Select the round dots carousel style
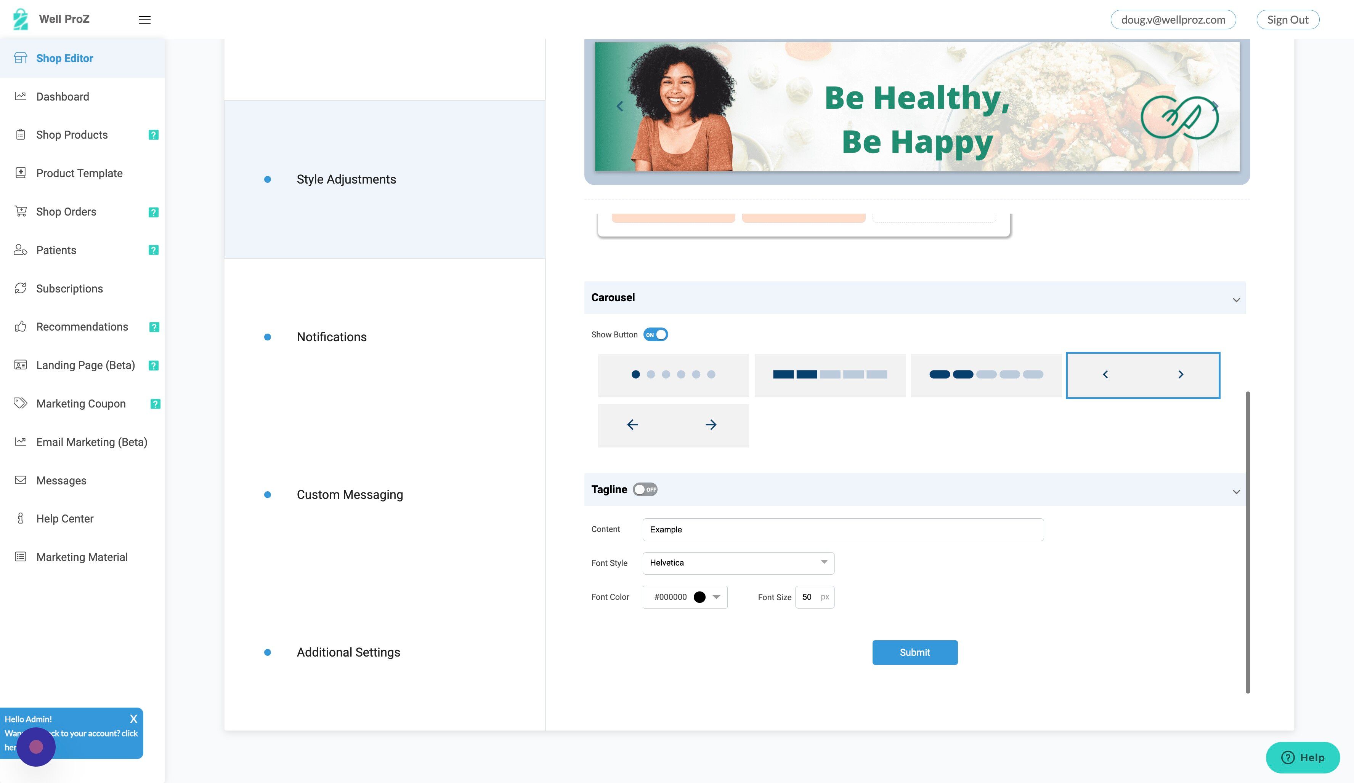1354x783 pixels. (673, 375)
